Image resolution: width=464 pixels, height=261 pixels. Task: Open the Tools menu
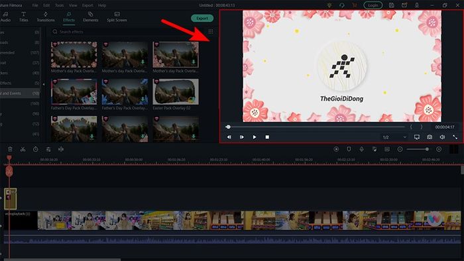click(60, 5)
